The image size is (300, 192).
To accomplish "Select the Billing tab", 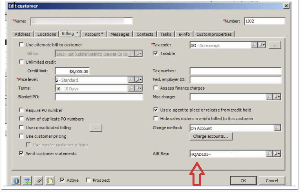I will click(x=70, y=33).
